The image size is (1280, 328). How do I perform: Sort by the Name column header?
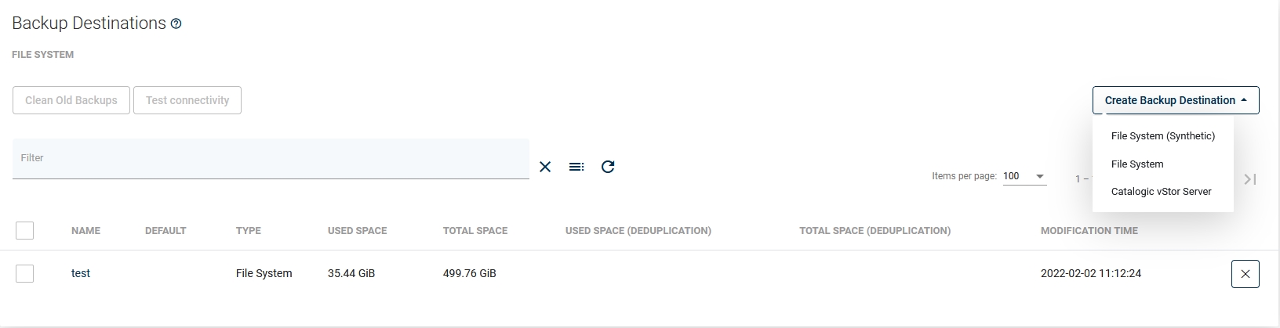click(85, 231)
